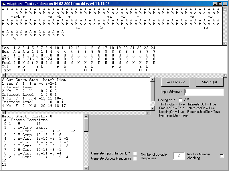Click the 'Habit Stack, CLEVEL= 0' header

27,116
